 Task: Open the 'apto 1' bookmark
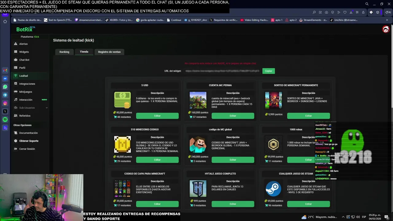coord(277,20)
